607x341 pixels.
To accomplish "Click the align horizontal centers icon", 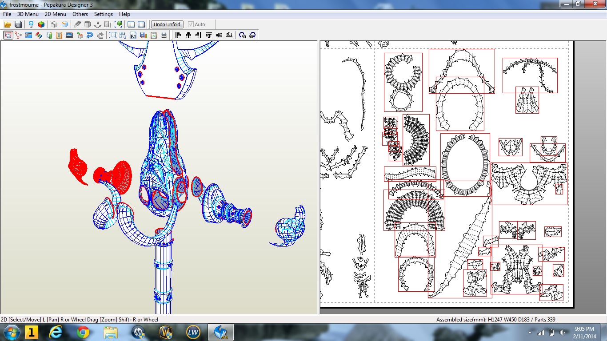I will 188,35.
